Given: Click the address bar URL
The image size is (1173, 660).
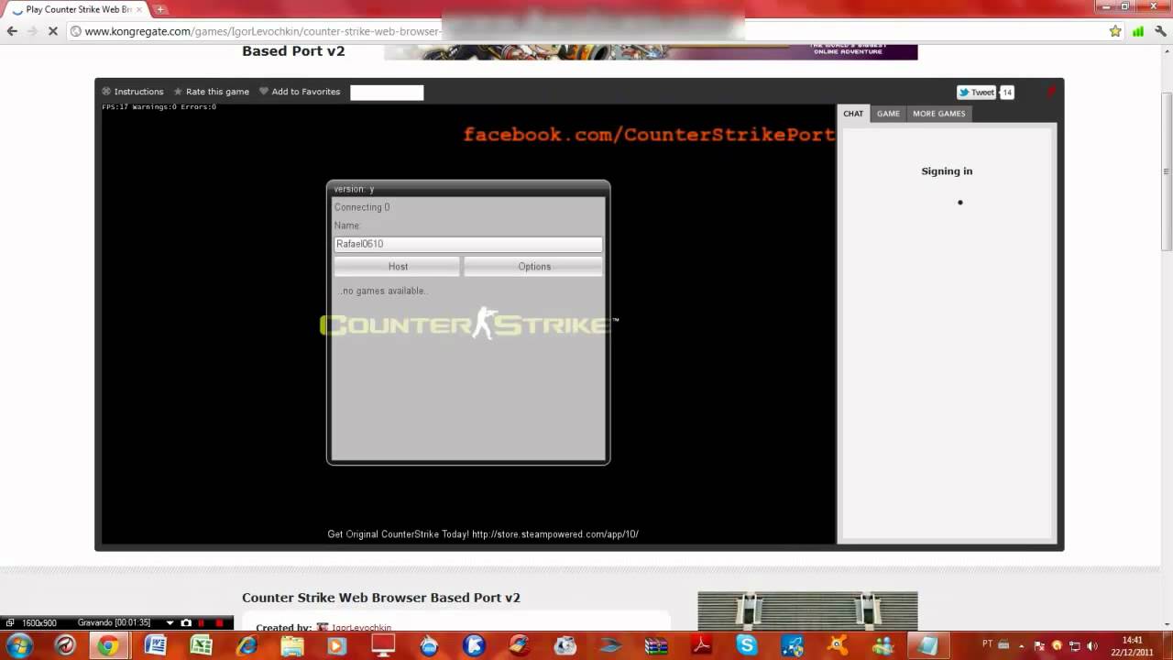Looking at the screenshot, I should click(262, 31).
